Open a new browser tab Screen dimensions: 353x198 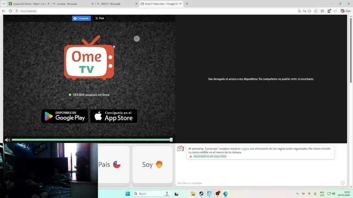pyautogui.click(x=187, y=4)
